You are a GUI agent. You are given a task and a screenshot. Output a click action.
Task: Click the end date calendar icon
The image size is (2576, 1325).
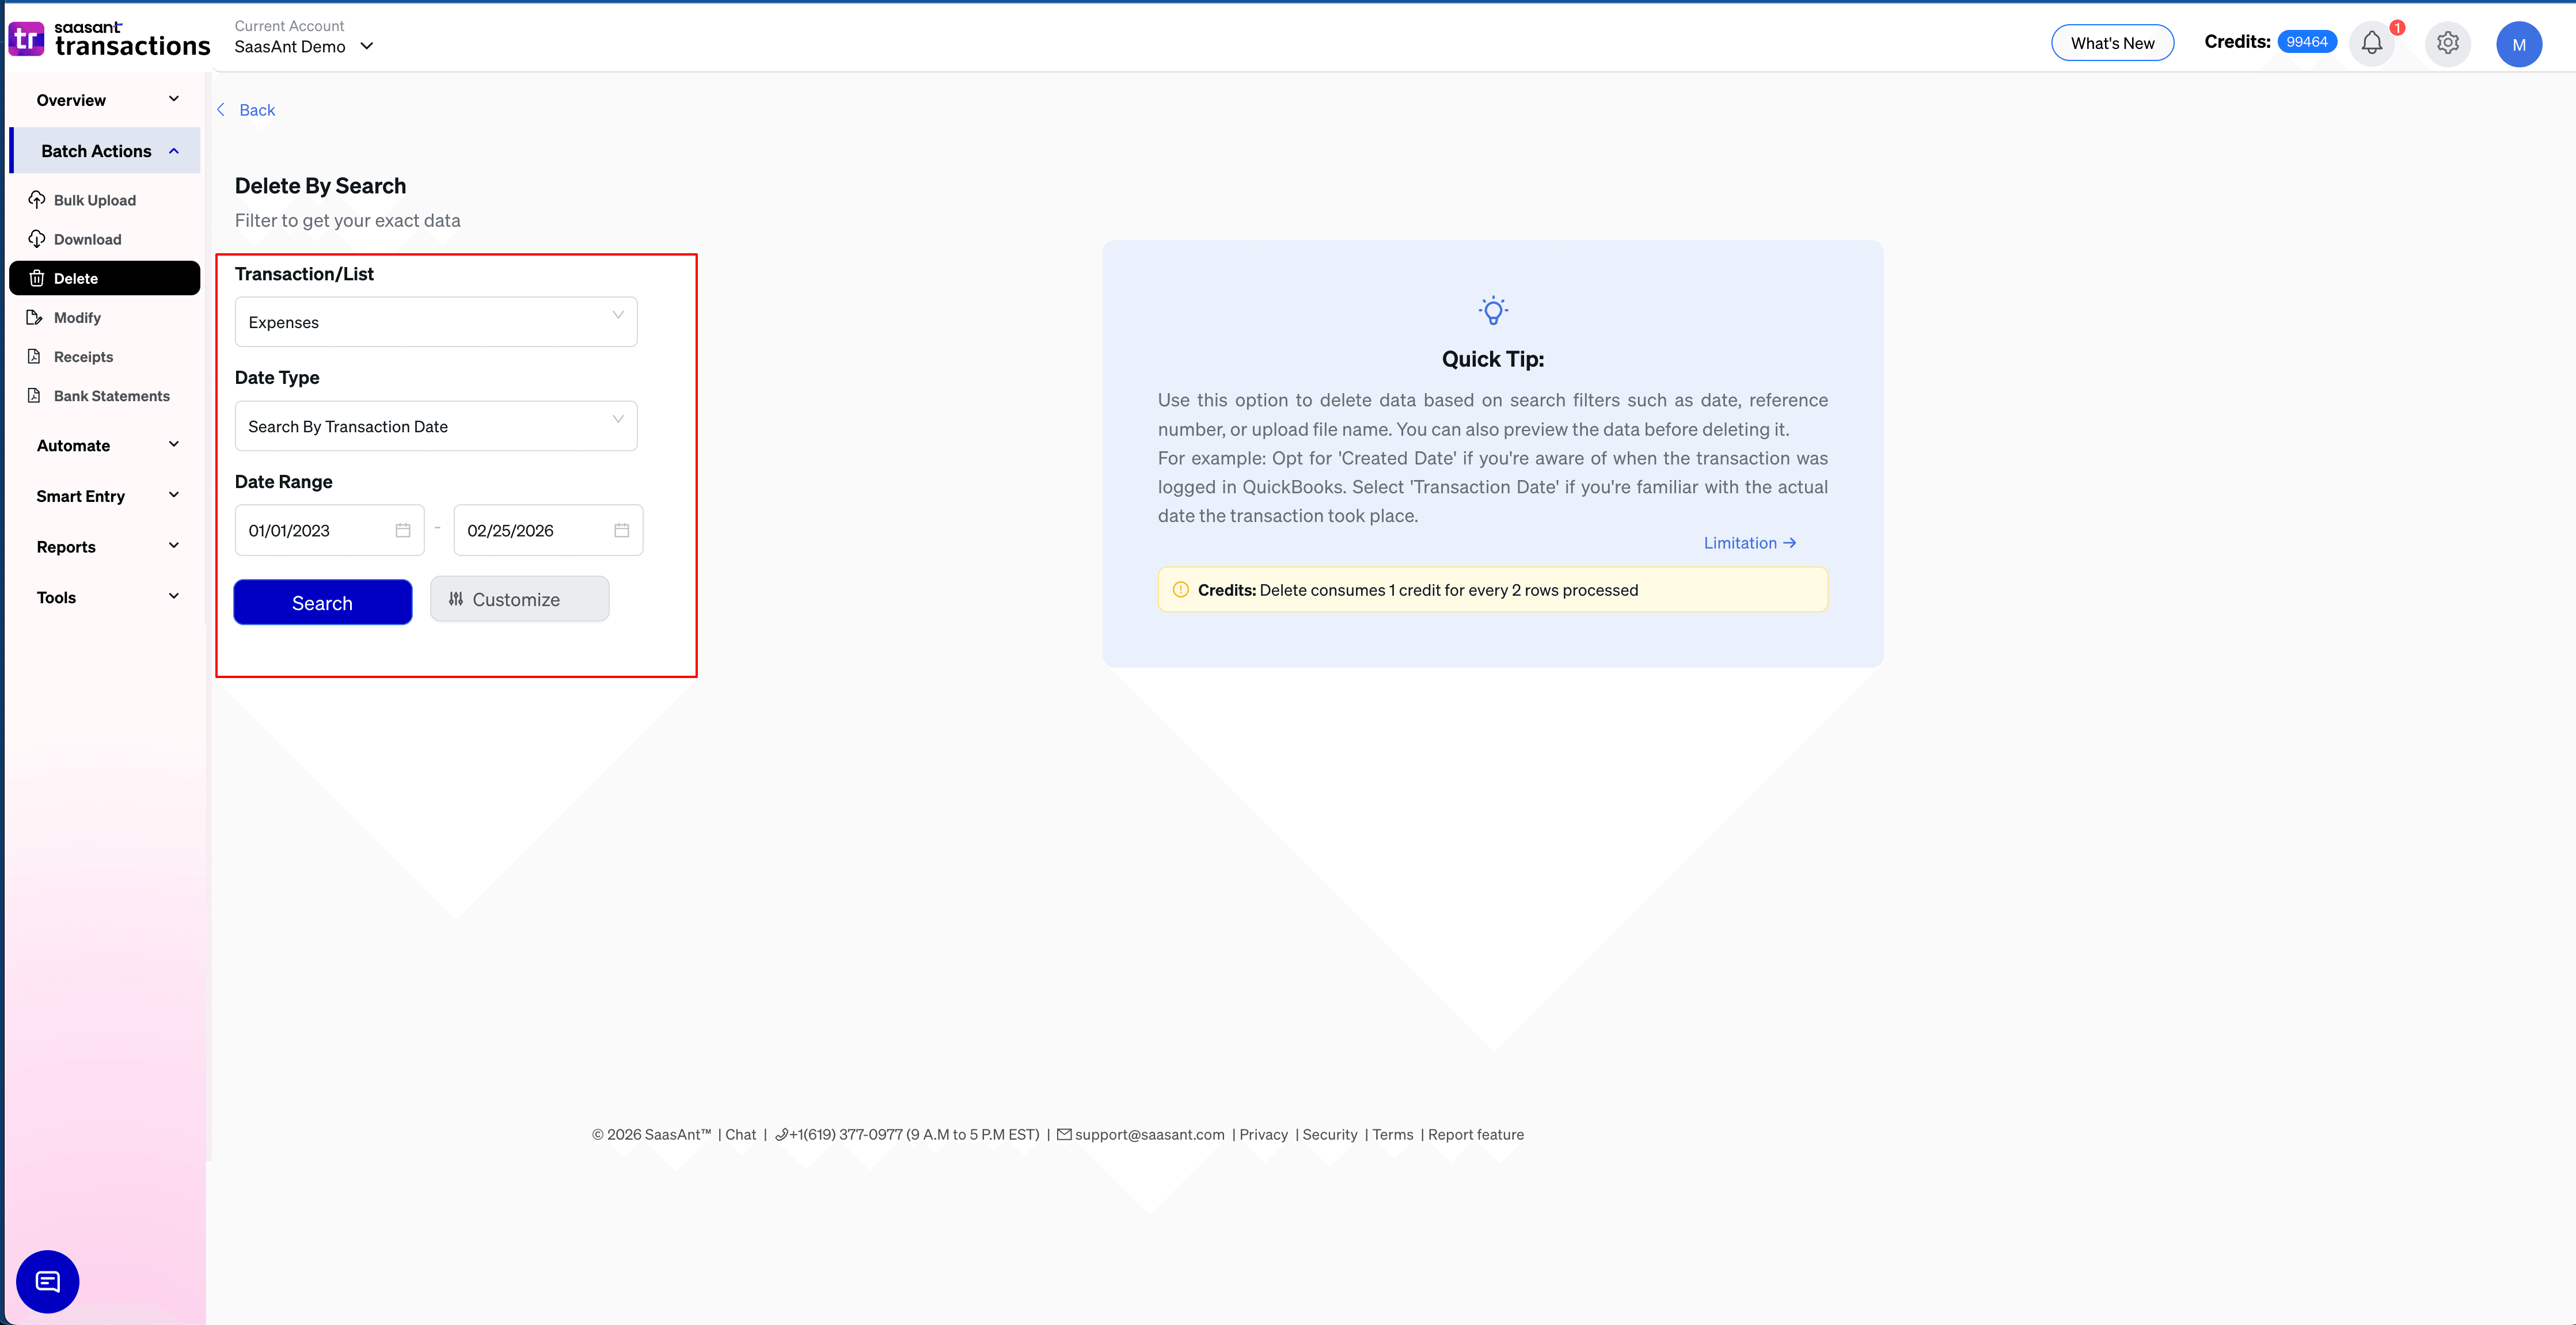[x=621, y=530]
